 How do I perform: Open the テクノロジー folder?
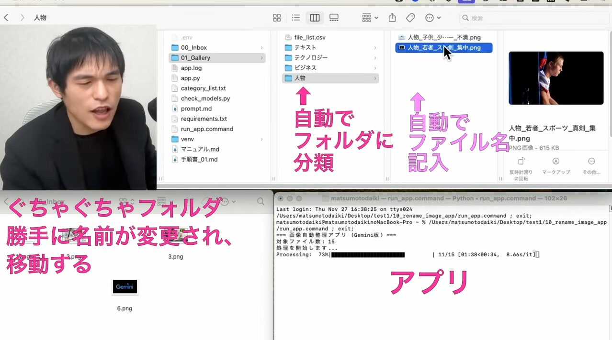[311, 57]
